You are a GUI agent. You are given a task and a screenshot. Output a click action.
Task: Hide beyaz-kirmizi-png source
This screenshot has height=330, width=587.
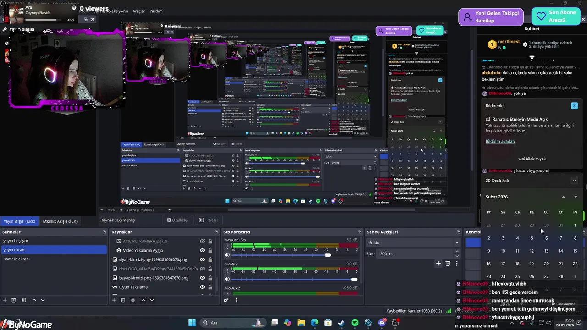202,278
